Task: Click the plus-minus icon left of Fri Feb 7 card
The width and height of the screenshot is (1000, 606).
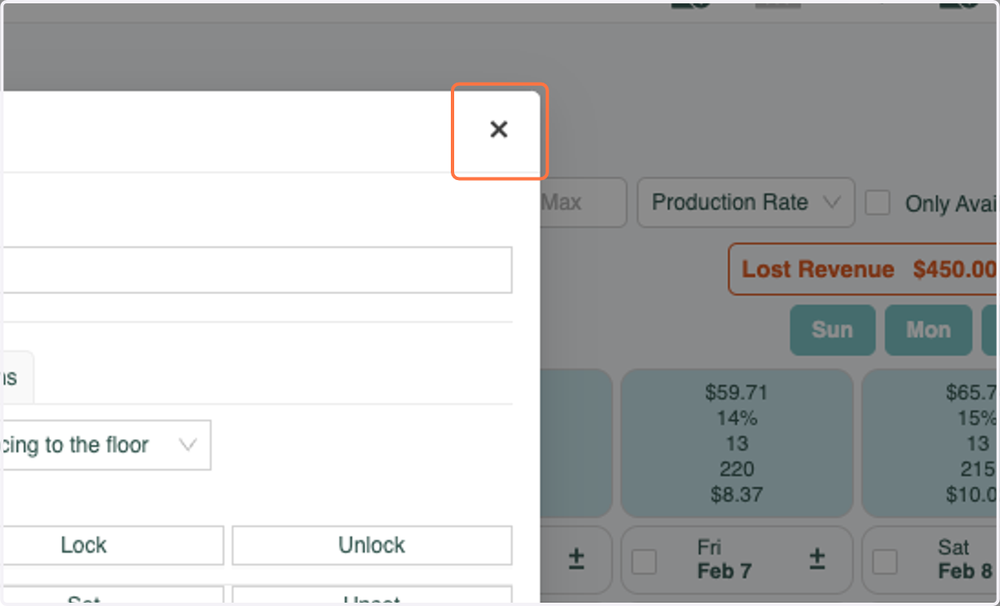Action: coord(576,559)
